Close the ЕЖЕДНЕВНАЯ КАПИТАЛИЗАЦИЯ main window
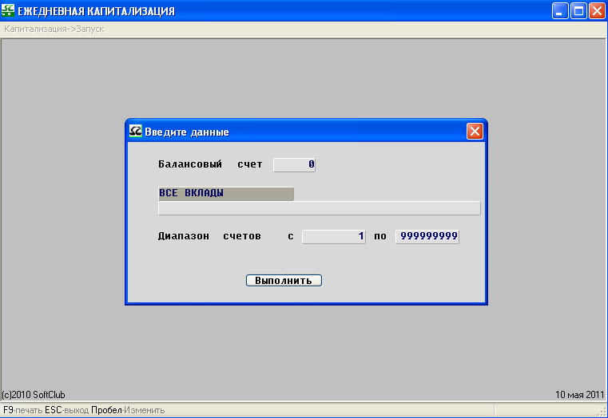Screen dimensions: 608x418 pyautogui.click(x=597, y=11)
